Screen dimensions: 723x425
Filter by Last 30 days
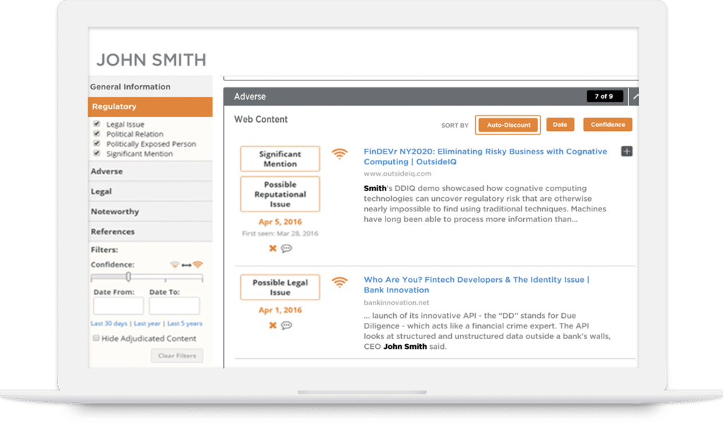[109, 324]
